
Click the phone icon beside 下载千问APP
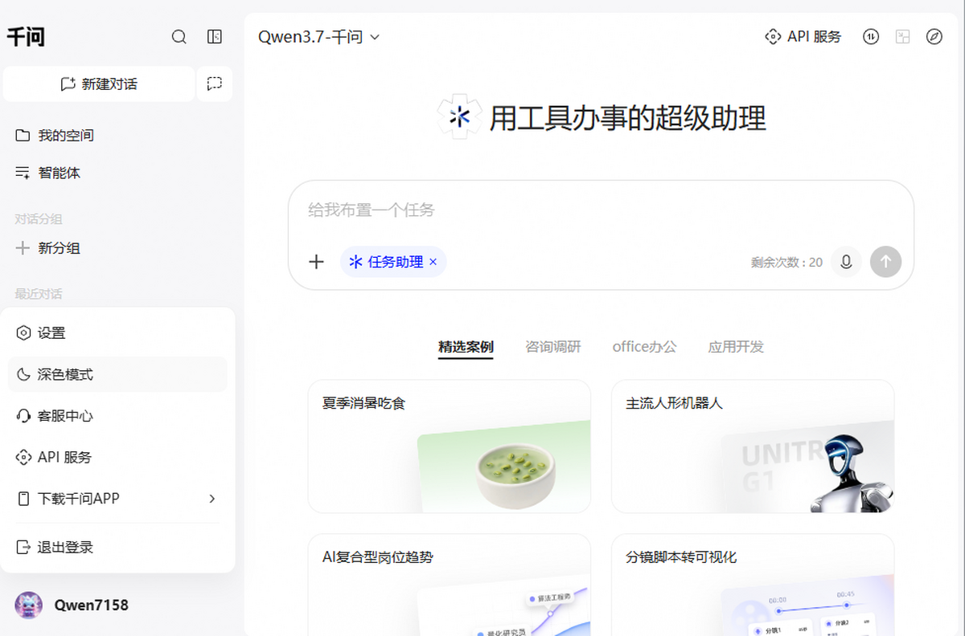(23, 499)
